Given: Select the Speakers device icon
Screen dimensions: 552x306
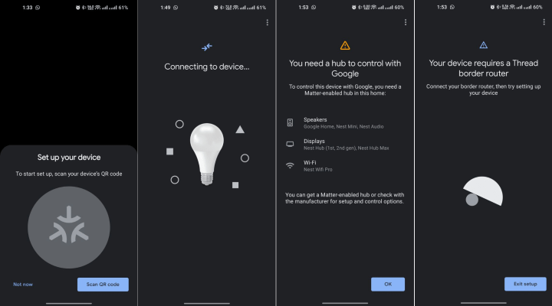Looking at the screenshot, I should click(x=290, y=122).
